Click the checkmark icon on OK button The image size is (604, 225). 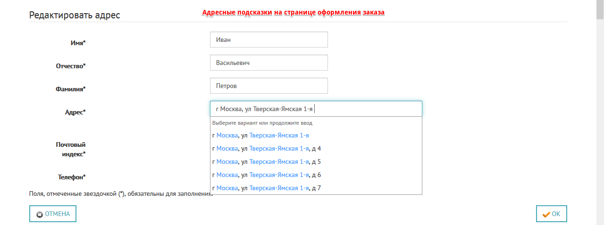tap(546, 214)
